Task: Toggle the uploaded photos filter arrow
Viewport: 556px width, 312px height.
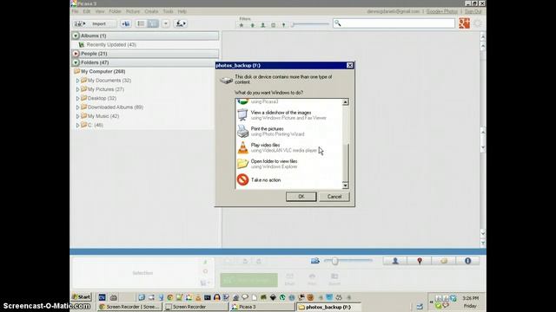Action: click(x=253, y=25)
